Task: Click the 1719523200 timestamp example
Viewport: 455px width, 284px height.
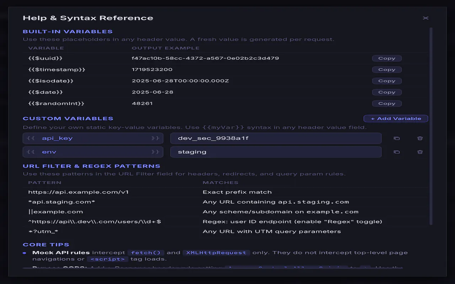Action: 152,70
